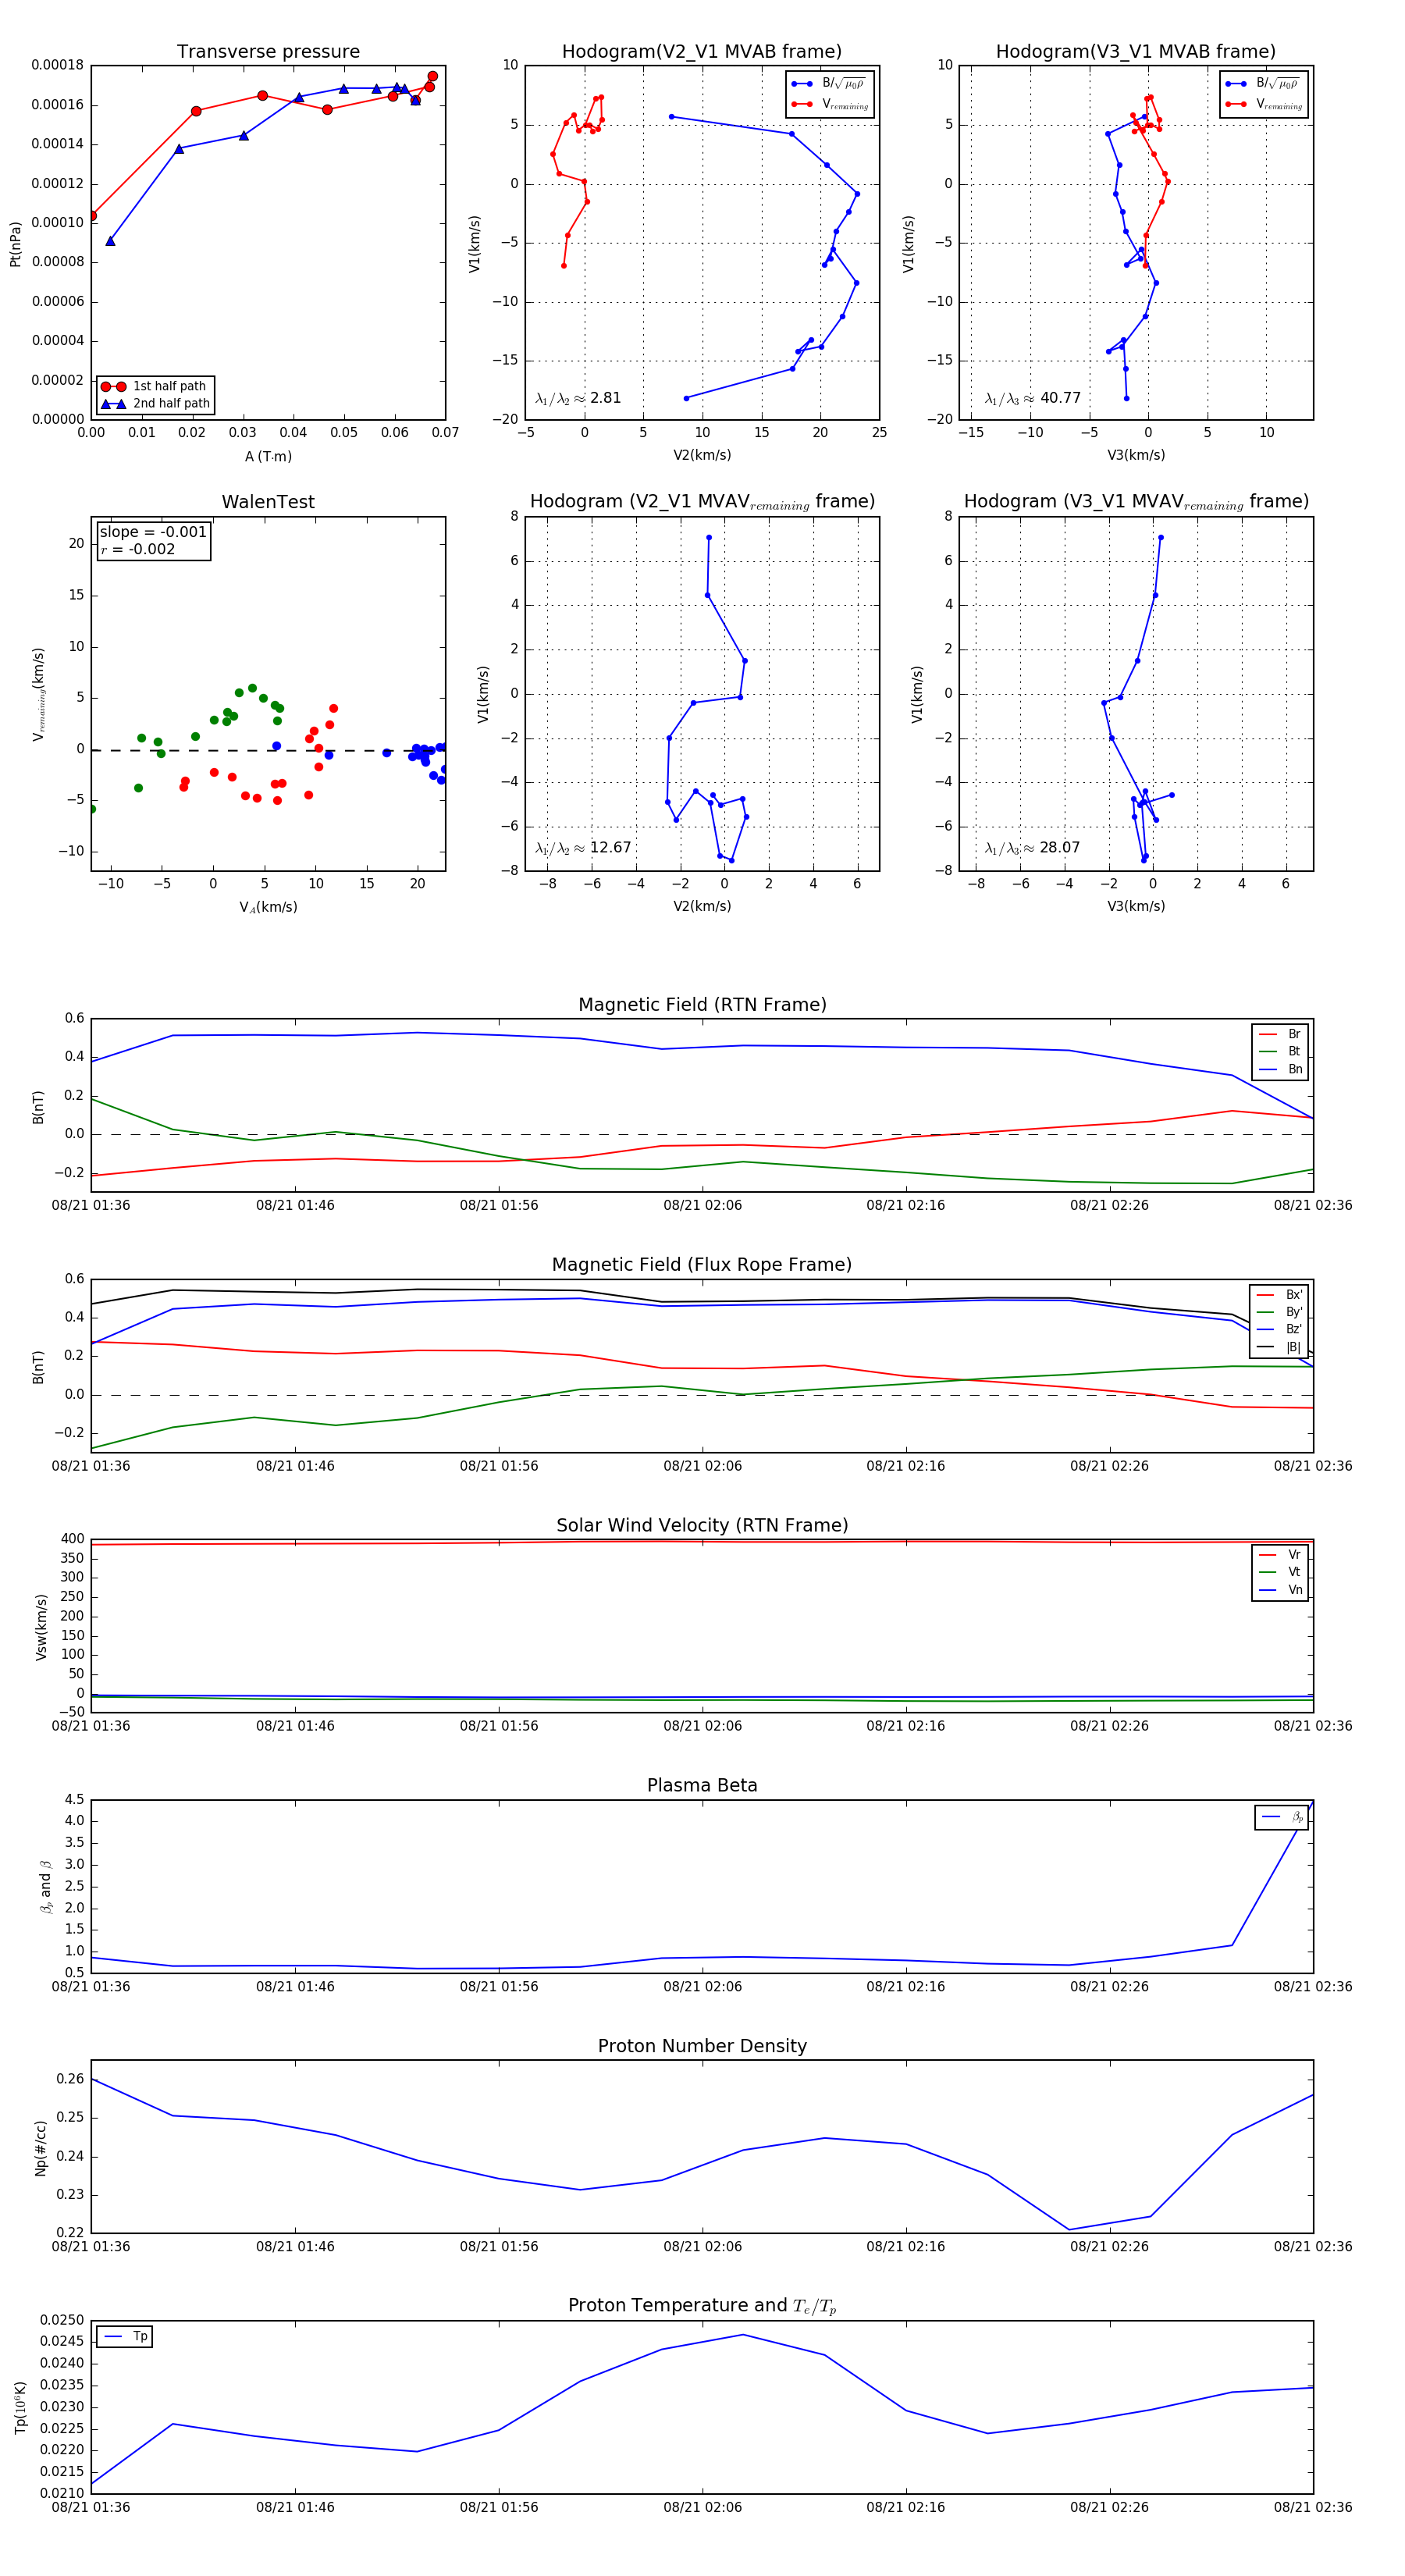
Task: Click the Br legend entry
Action: pyautogui.click(x=1280, y=1034)
